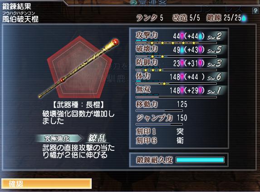
Task: Open the help question mark icon
Action: click(x=255, y=11)
